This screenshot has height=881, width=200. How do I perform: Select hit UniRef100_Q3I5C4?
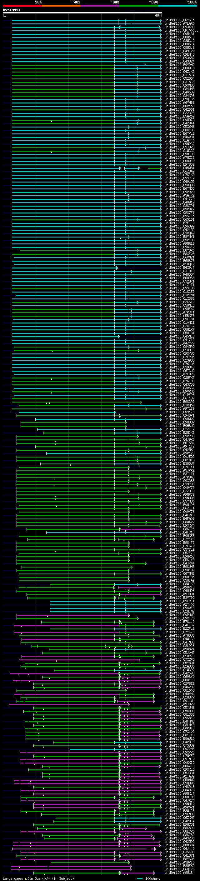[x=179, y=75]
